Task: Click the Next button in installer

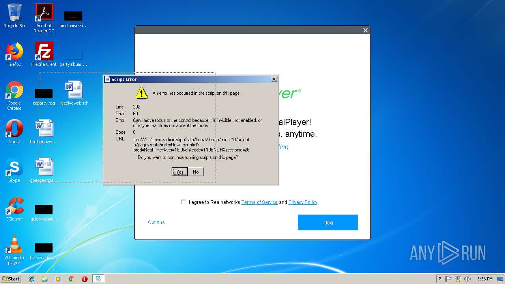Action: pos(328,222)
